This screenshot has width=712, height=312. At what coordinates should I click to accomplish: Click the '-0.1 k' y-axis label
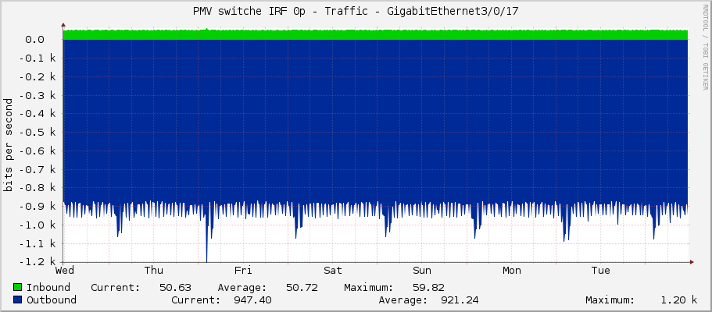pyautogui.click(x=38, y=58)
